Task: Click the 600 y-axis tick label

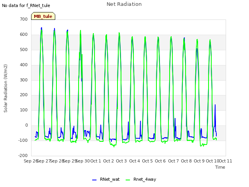Action: coord(24,35)
